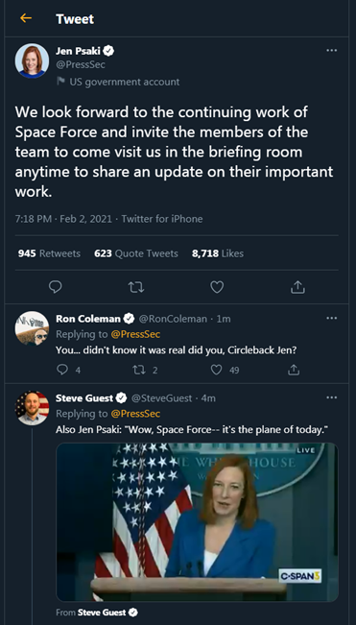Like Ron Coleman's reply
The image size is (356, 625).
[216, 371]
